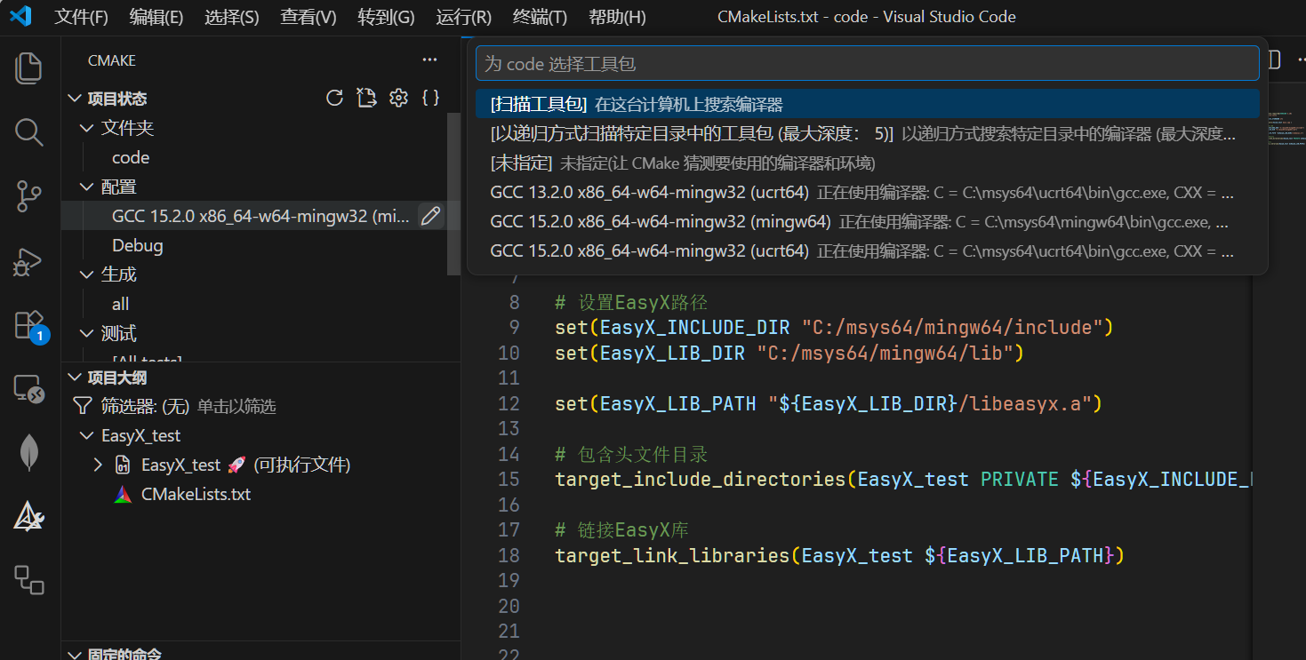Open the 选择(S) menu
Image resolution: width=1306 pixels, height=660 pixels.
click(x=231, y=17)
